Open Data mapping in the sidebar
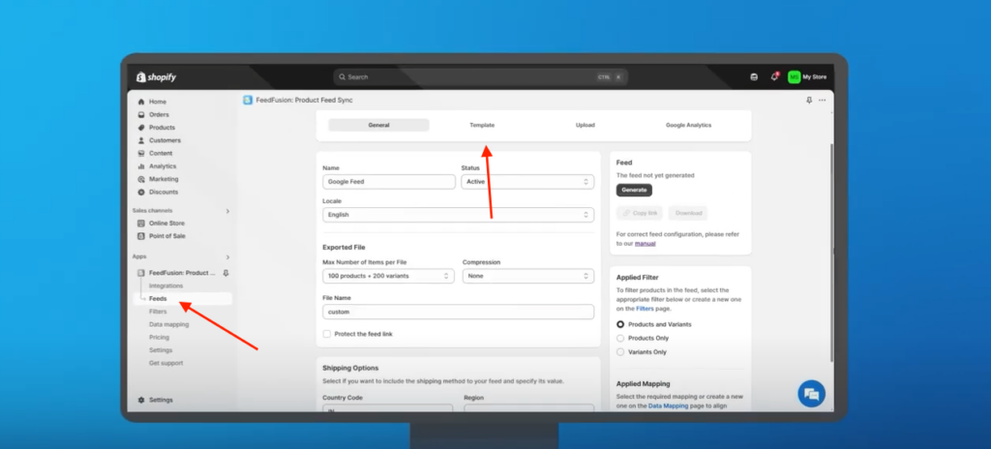 168,324
